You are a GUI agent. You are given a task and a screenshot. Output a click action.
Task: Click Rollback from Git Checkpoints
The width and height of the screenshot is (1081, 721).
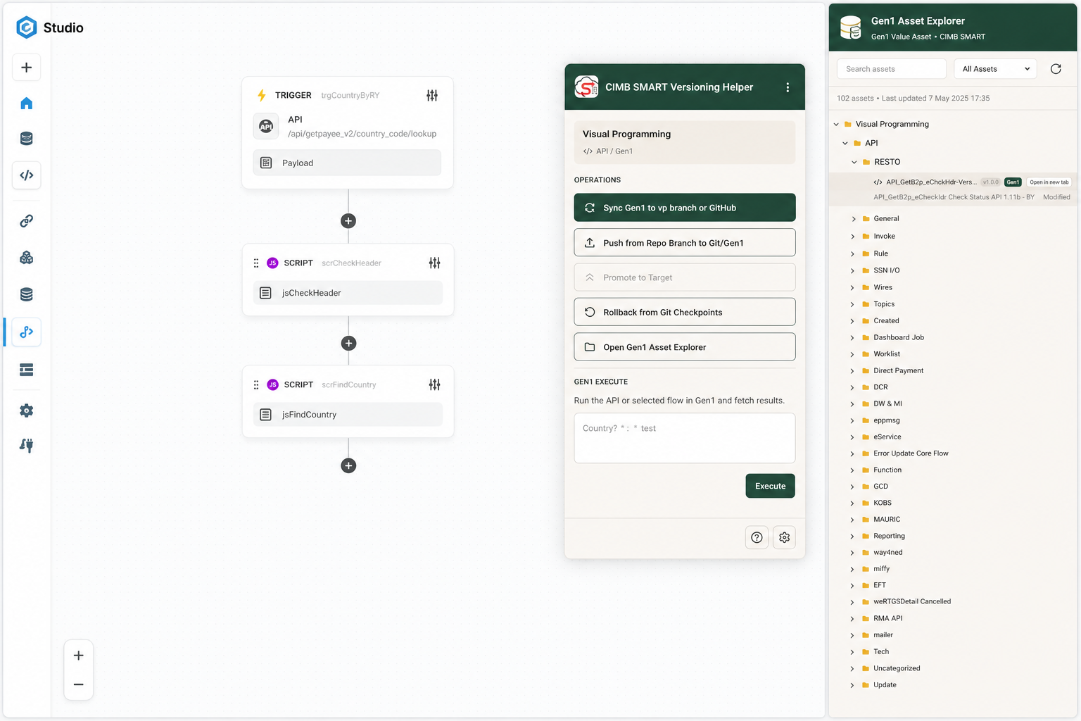(685, 312)
